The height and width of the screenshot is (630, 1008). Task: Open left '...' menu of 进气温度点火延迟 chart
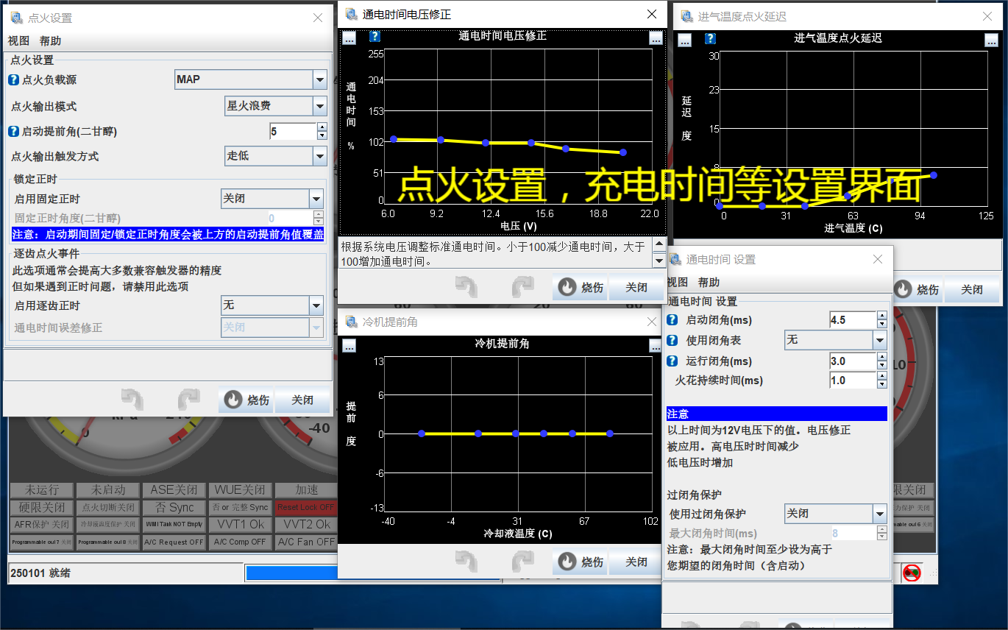coord(684,40)
